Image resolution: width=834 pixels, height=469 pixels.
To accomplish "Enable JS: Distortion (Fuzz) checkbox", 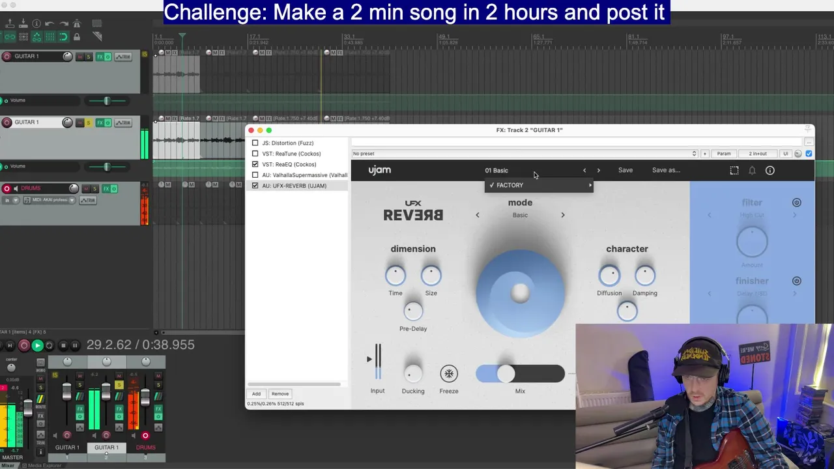I will pyautogui.click(x=255, y=143).
